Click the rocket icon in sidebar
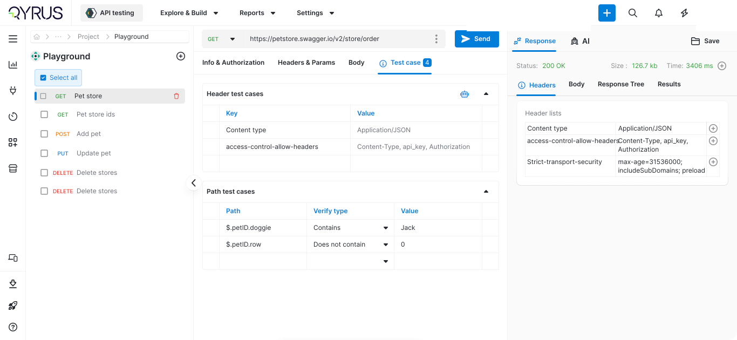737x340 pixels. [x=13, y=305]
